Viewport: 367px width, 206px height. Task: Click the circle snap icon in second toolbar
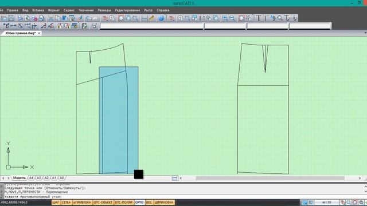pyautogui.click(x=21, y=26)
